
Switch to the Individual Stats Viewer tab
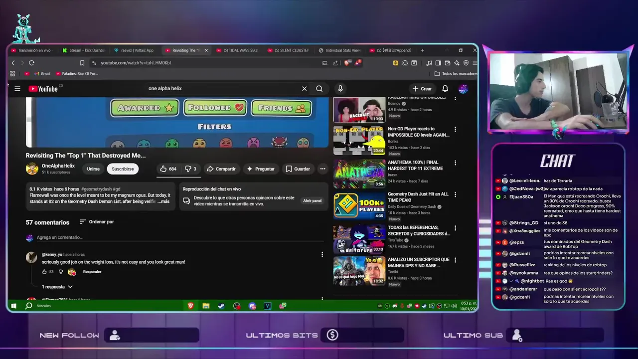point(340,50)
